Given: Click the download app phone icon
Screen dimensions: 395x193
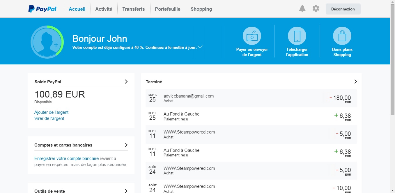Looking at the screenshot, I should click(x=297, y=36).
